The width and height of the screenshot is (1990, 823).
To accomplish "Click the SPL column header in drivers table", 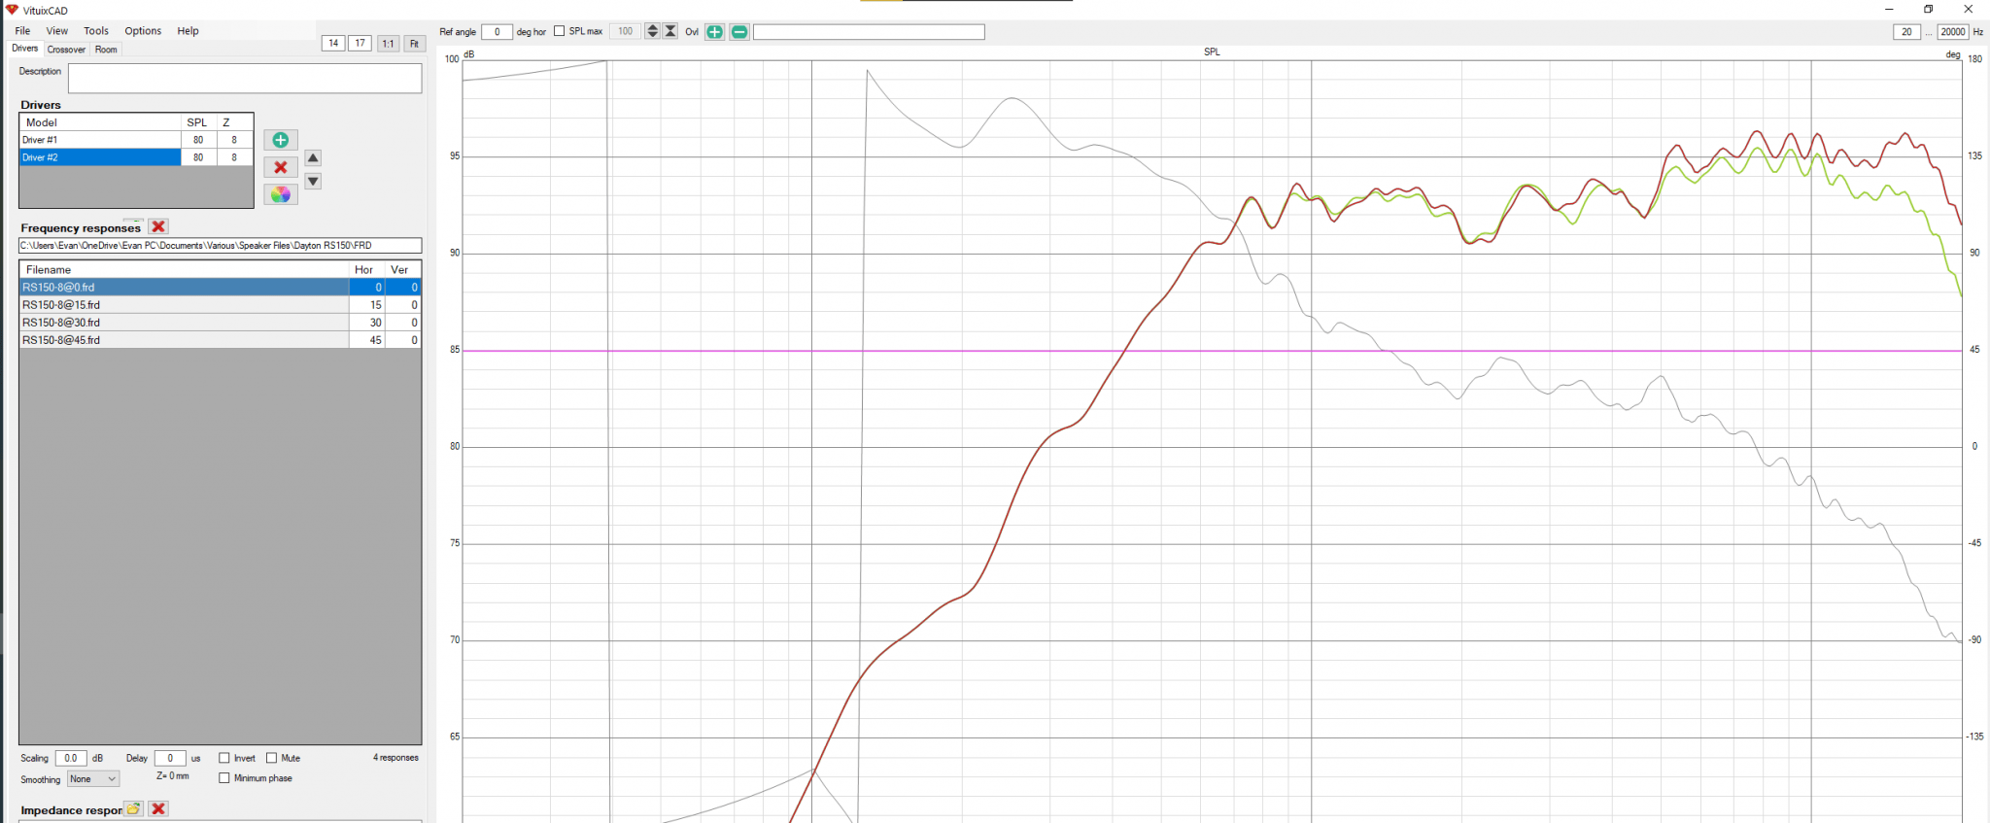I will [x=198, y=122].
